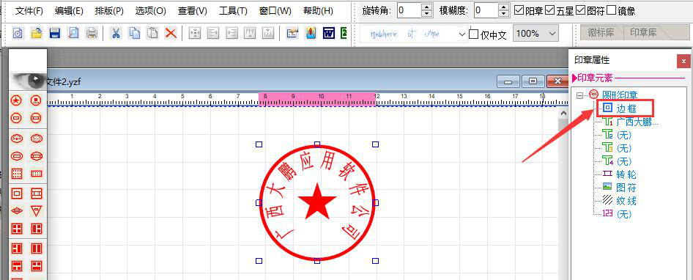Increase 模糊度 with the up spinner arrow
693x280 pixels.
[x=503, y=7]
